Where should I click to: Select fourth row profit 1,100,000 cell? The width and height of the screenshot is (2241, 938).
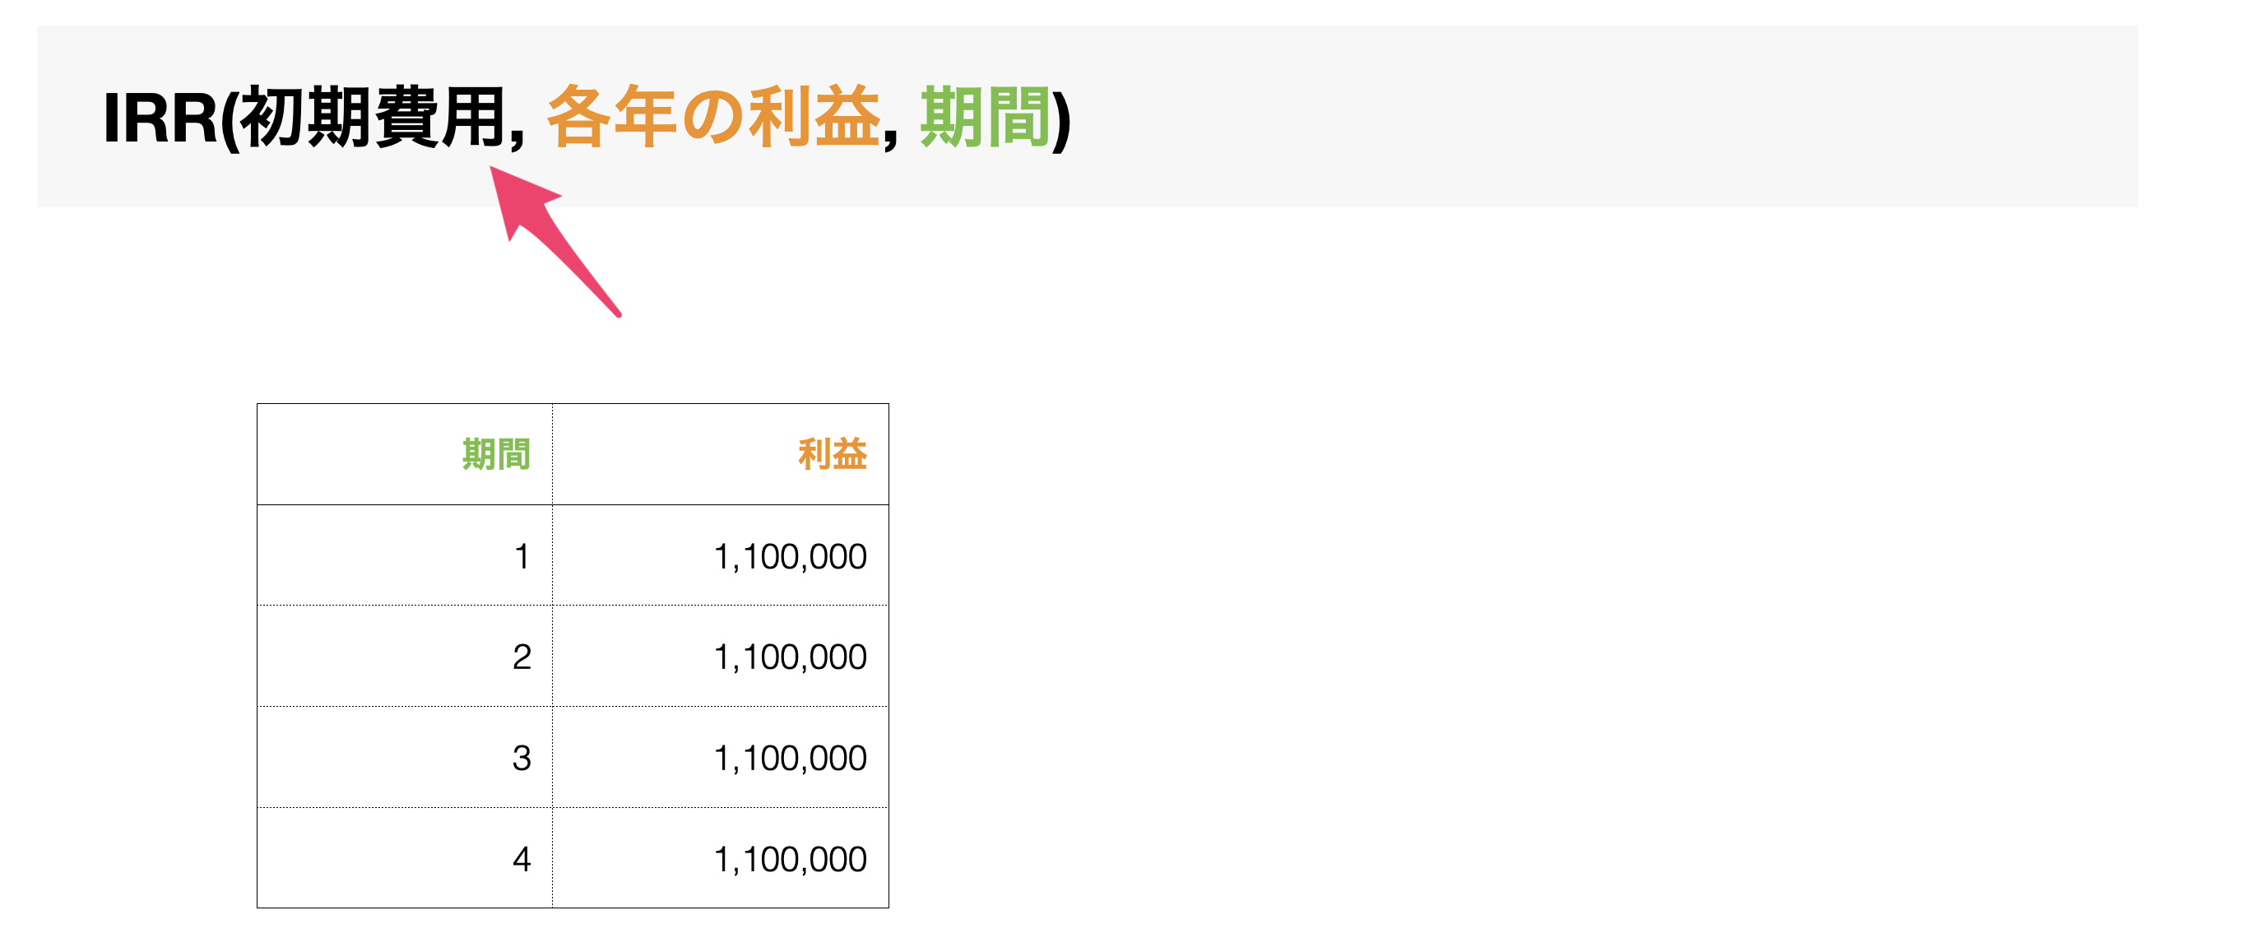pos(721,858)
